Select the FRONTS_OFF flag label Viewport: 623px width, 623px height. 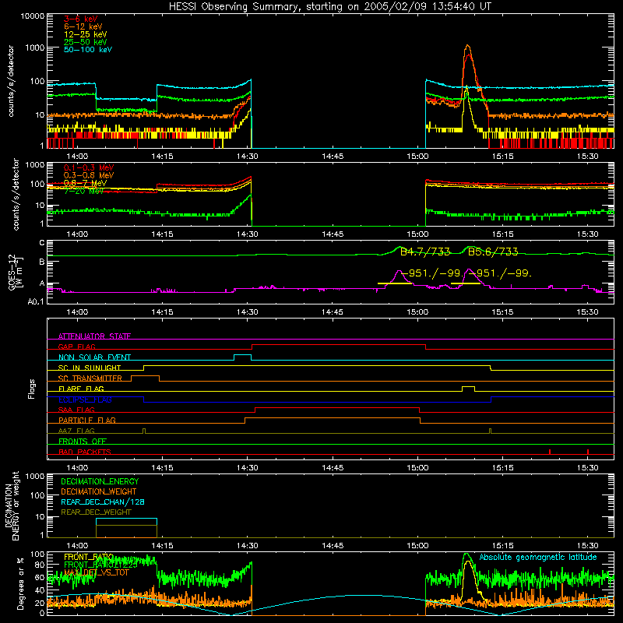83,442
